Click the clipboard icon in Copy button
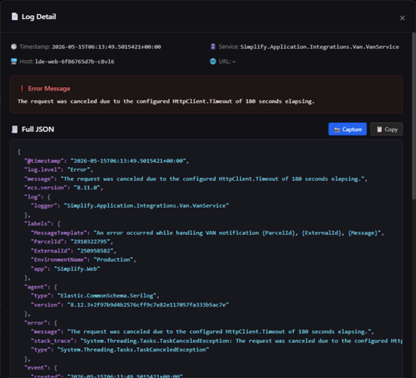Image resolution: width=416 pixels, height=378 pixels. (x=379, y=130)
